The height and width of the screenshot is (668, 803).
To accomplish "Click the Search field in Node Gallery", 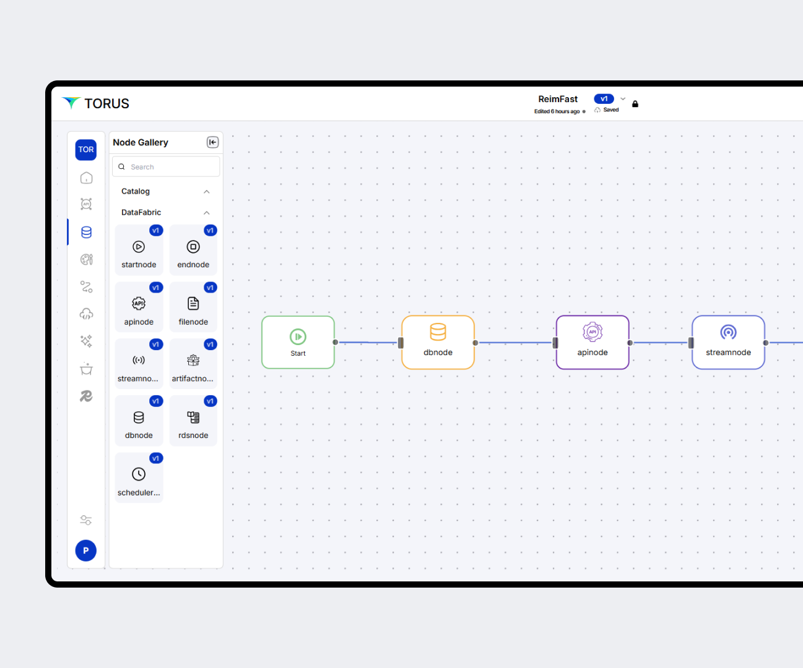I will pos(165,166).
